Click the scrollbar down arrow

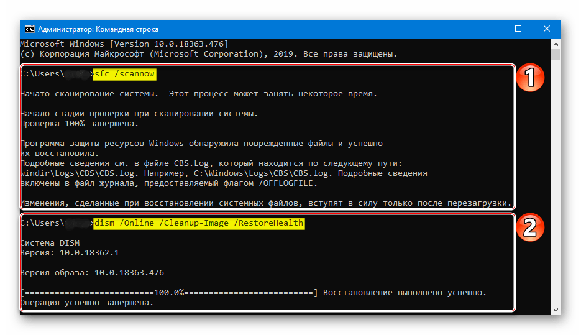coord(556,308)
